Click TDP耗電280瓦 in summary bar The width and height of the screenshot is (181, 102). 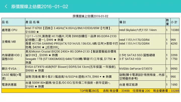pyautogui.click(x=89, y=91)
